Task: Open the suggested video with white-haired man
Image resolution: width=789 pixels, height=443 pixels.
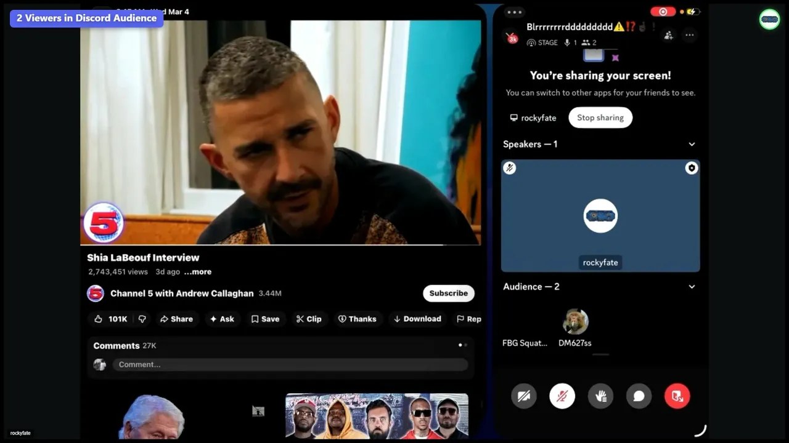Action: click(153, 416)
